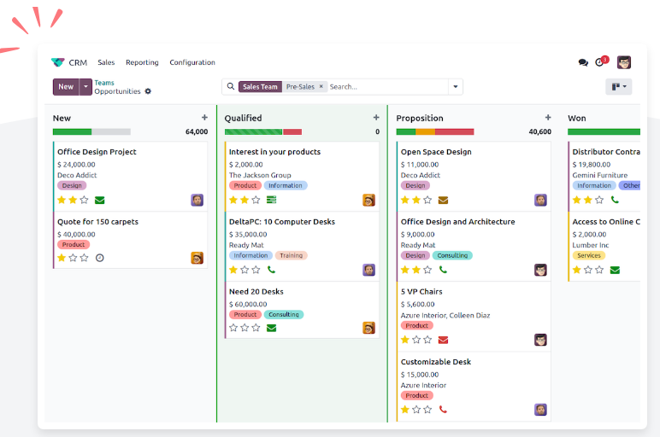Remove the Pre-Sales filter facet
Screen dimensions: 660x437
coord(321,86)
